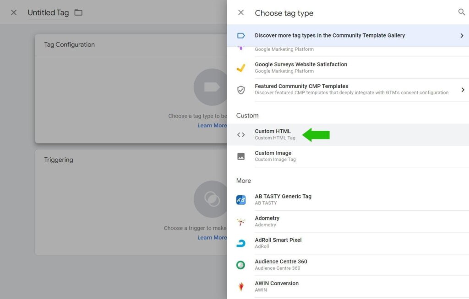This screenshot has height=299, width=469.
Task: Open Learn More under Tag Configuration
Action: point(212,125)
